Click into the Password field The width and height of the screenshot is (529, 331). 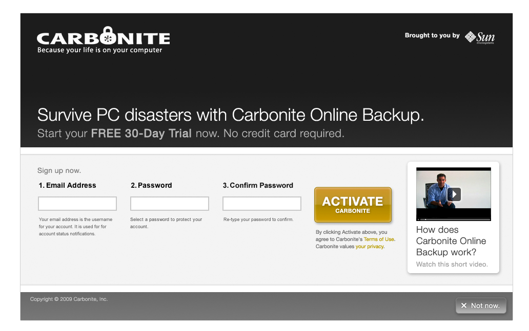[170, 204]
